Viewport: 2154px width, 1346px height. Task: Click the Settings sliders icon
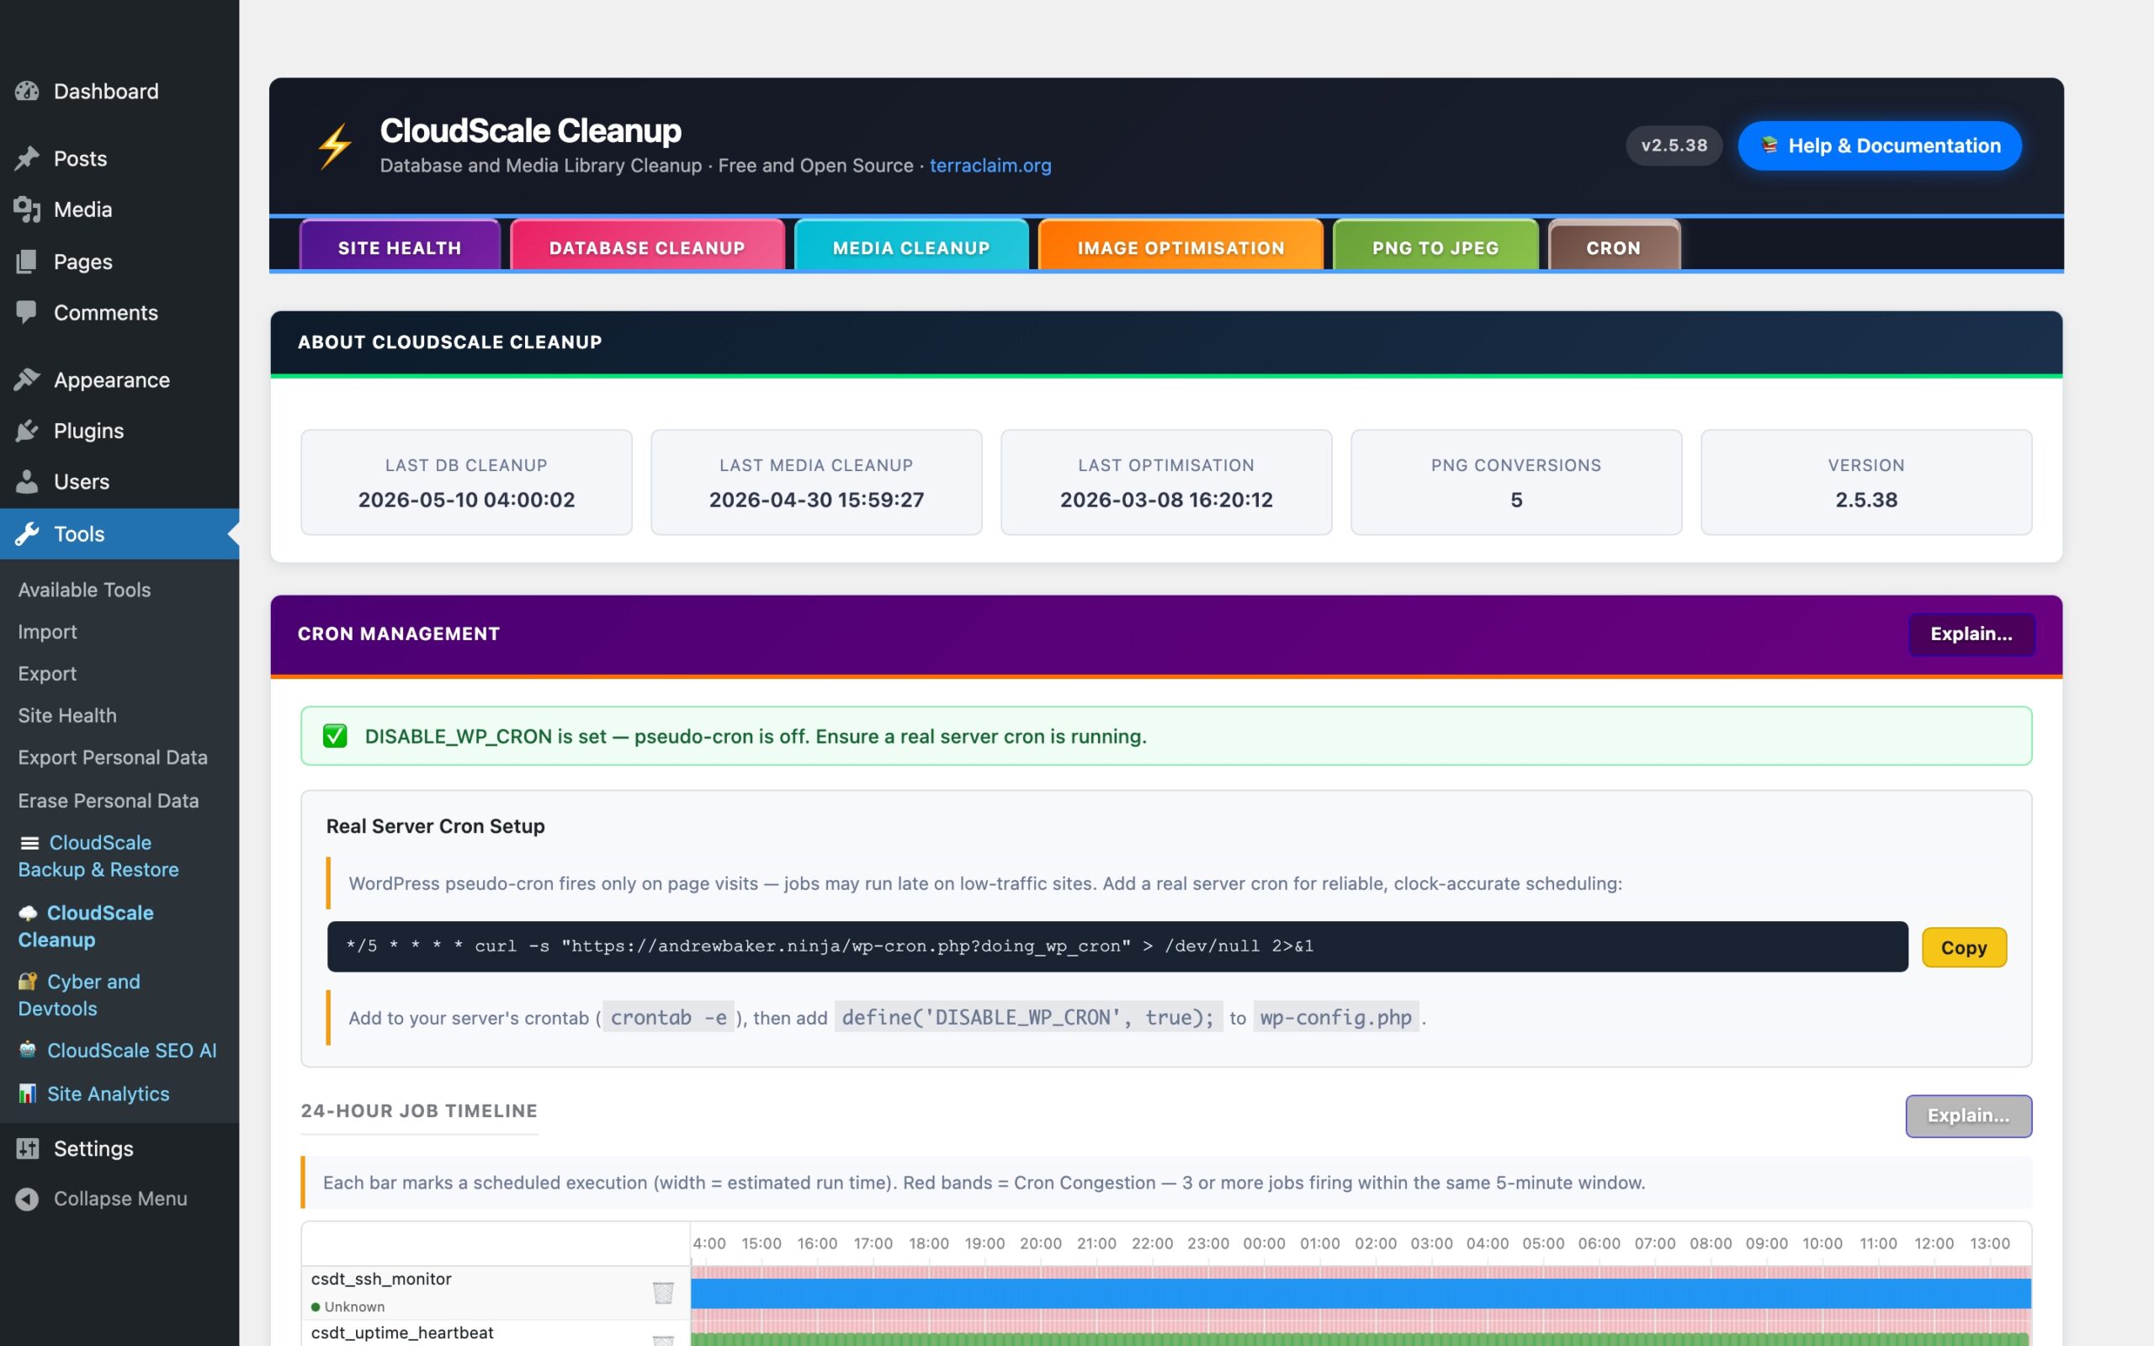pyautogui.click(x=28, y=1148)
